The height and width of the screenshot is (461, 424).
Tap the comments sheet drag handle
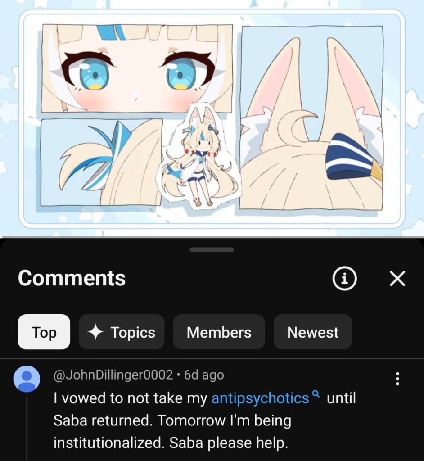click(x=212, y=249)
